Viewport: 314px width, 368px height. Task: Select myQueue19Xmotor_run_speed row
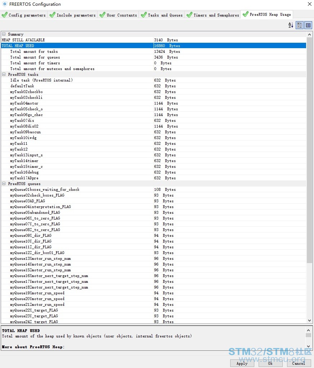[x=154, y=293]
